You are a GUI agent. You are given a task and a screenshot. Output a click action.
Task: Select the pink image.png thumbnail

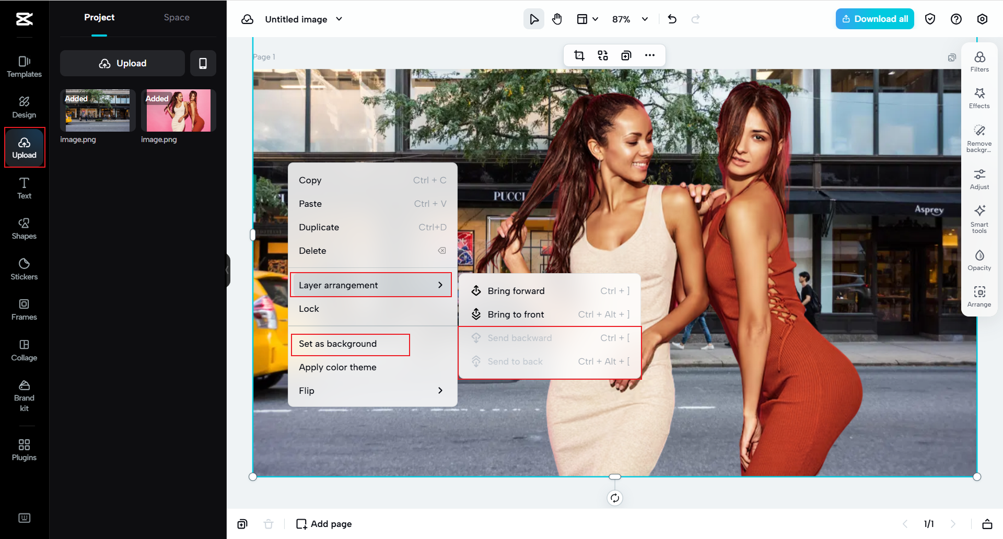click(178, 110)
